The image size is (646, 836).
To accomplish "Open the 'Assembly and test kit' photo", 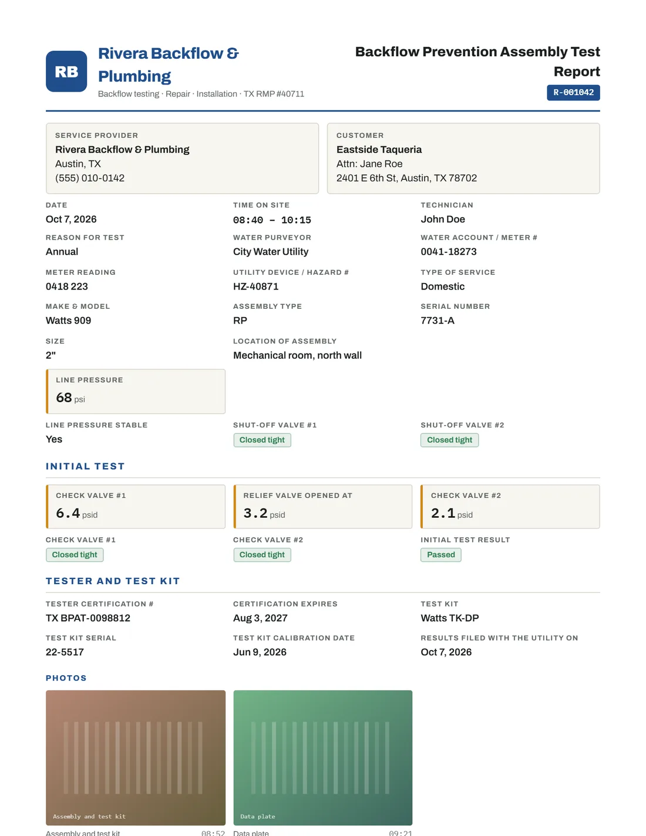I will tap(136, 758).
